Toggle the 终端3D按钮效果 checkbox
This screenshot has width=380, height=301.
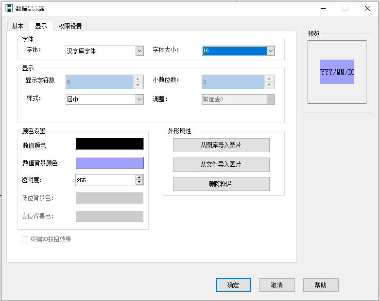coord(25,239)
